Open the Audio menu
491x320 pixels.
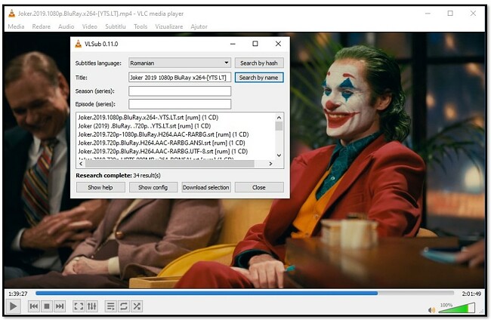(66, 26)
